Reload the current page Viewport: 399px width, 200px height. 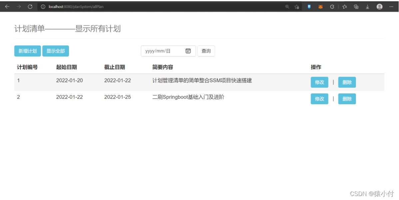pos(30,7)
